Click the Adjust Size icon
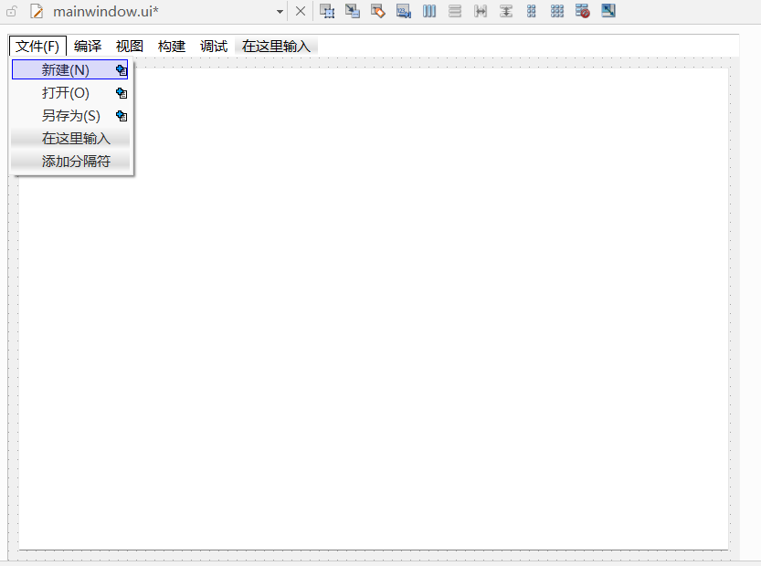Screen dimensions: 761x566 608,11
